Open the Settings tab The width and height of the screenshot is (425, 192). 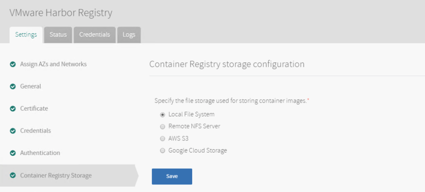pyautogui.click(x=26, y=35)
